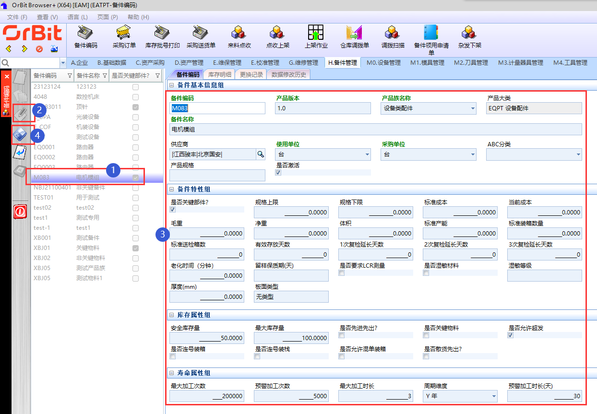Open 备件领用申请单 requisition form
Image resolution: width=597 pixels, height=414 pixels.
[431, 40]
